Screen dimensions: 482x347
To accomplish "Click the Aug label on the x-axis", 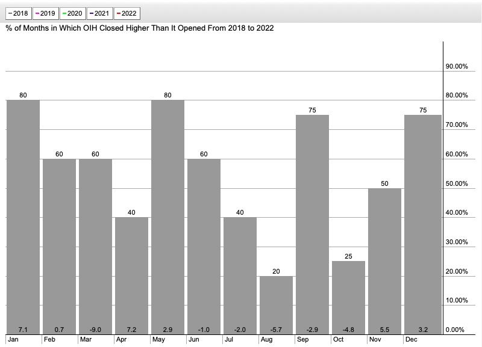I will point(266,339).
